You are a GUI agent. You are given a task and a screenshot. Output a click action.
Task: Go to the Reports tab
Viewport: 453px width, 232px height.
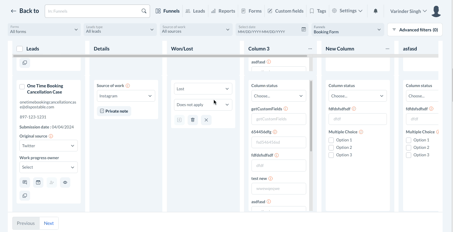point(223,11)
